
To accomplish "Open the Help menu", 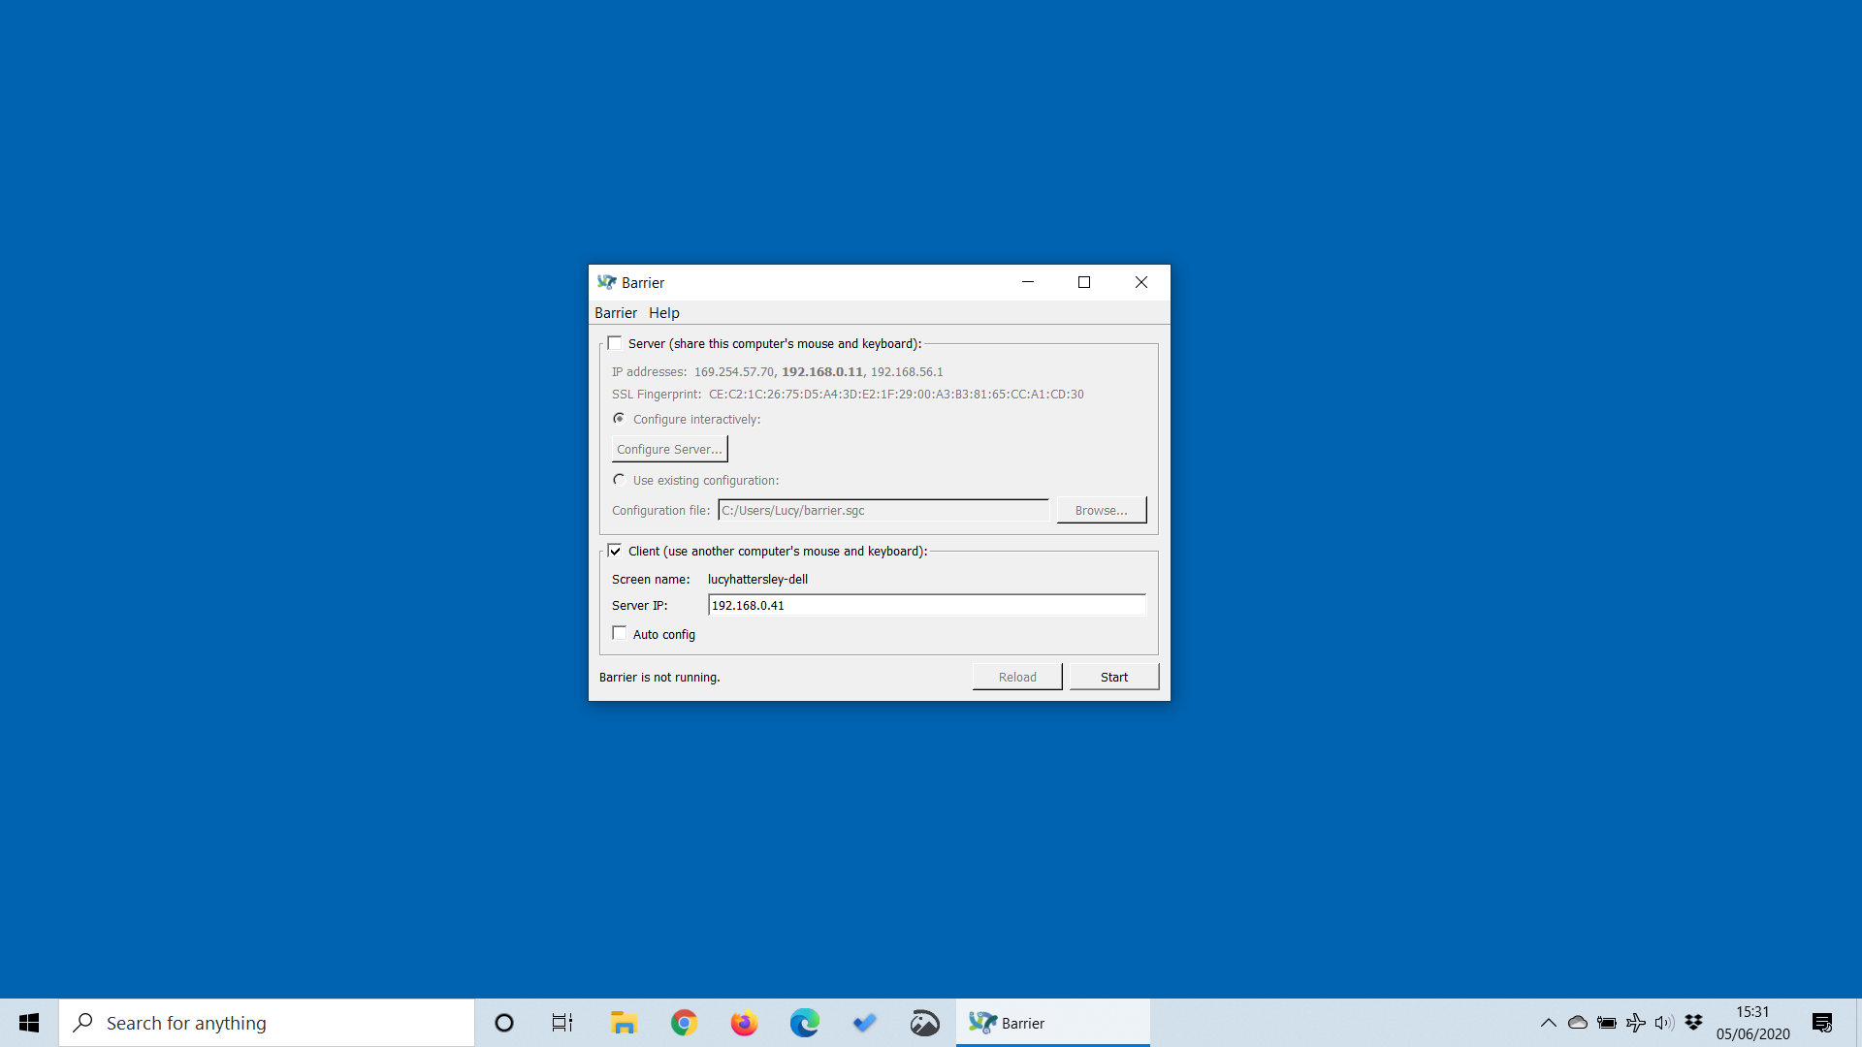I will point(663,312).
